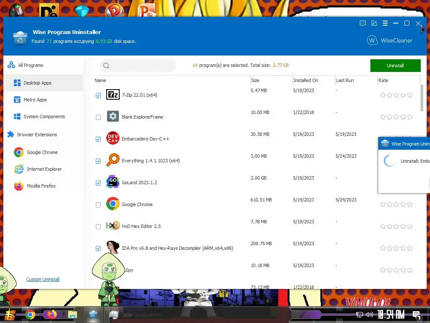The height and width of the screenshot is (323, 430).
Task: Open the hamburger menu in title bar
Action: [x=385, y=24]
